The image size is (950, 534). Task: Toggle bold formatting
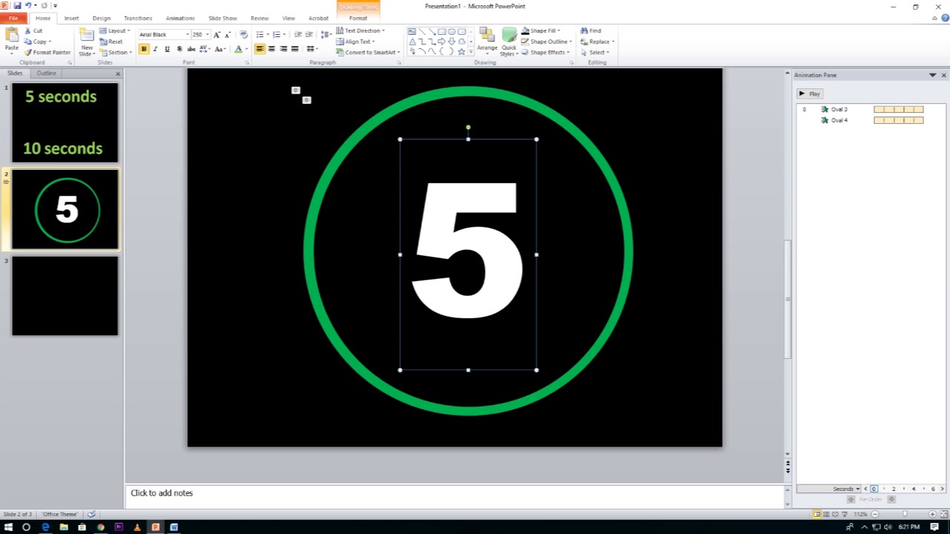[144, 49]
